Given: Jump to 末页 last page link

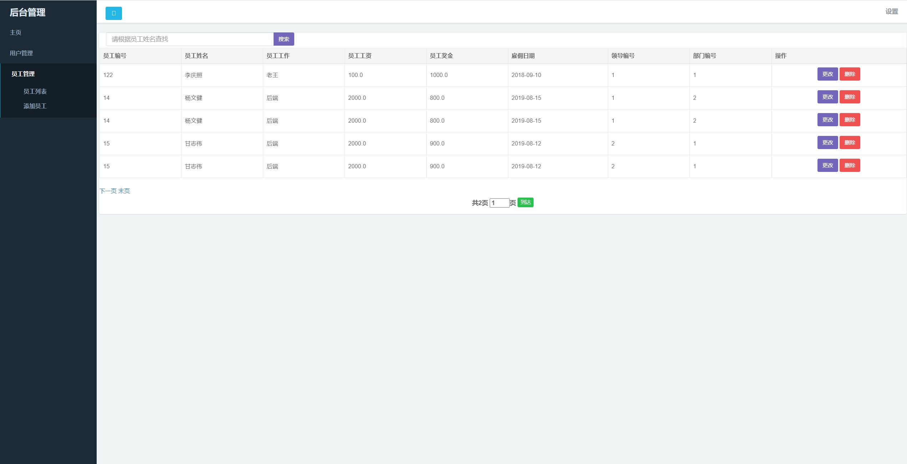Looking at the screenshot, I should click(124, 191).
